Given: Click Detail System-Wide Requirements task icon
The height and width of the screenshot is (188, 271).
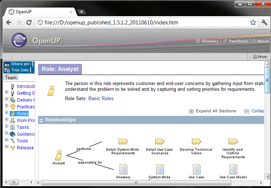Looking at the screenshot, I should [x=123, y=142].
